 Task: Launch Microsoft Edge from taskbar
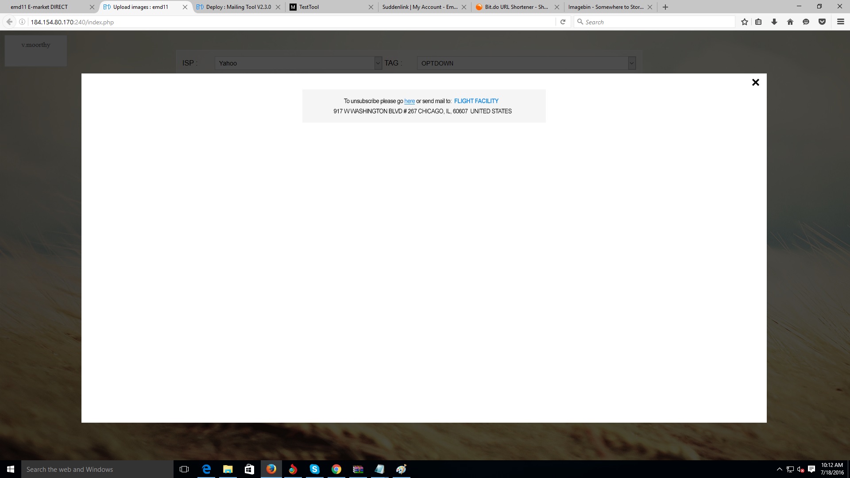pos(206,469)
